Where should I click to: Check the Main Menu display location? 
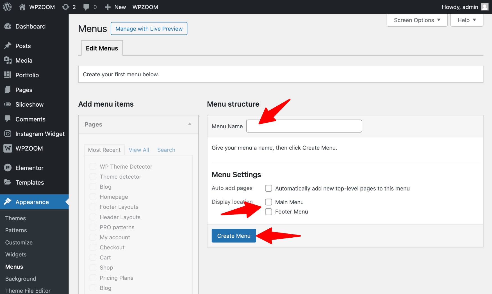[x=268, y=202]
